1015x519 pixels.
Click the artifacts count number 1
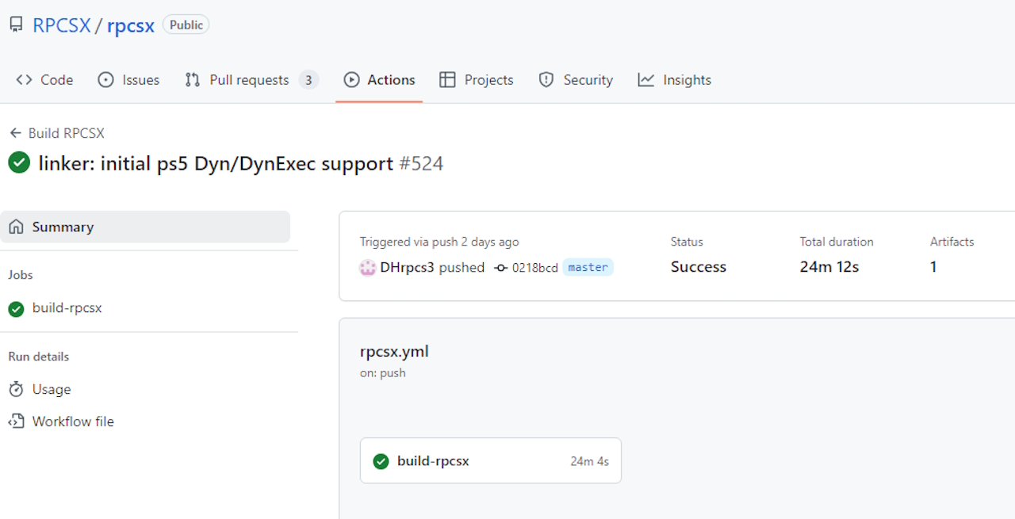click(x=933, y=267)
